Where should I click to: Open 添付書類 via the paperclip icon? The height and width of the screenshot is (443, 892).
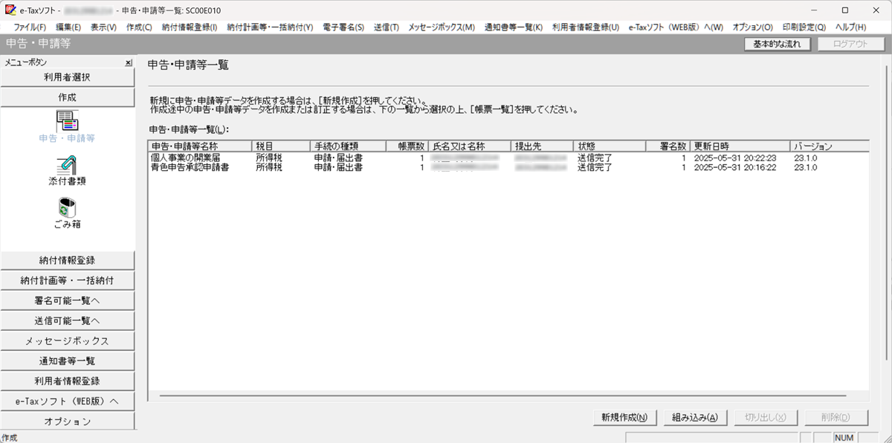[67, 165]
